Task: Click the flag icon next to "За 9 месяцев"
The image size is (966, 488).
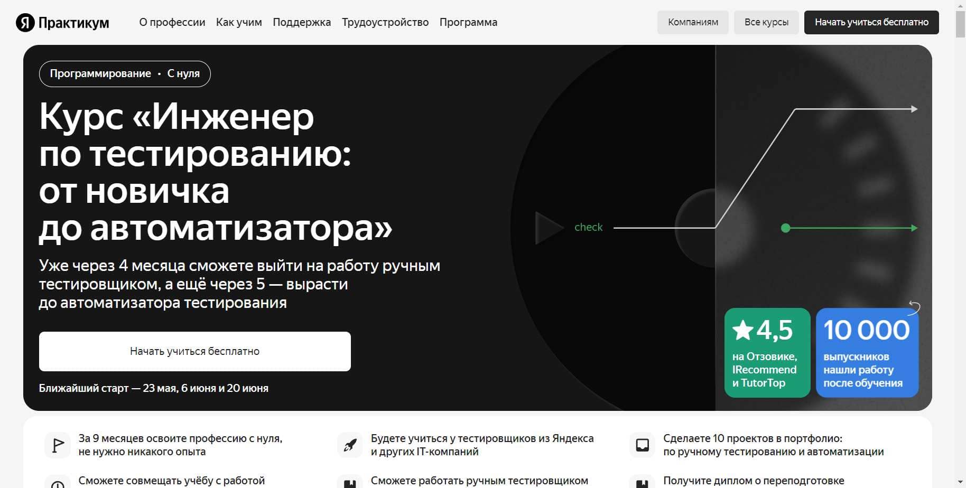Action: [x=58, y=444]
